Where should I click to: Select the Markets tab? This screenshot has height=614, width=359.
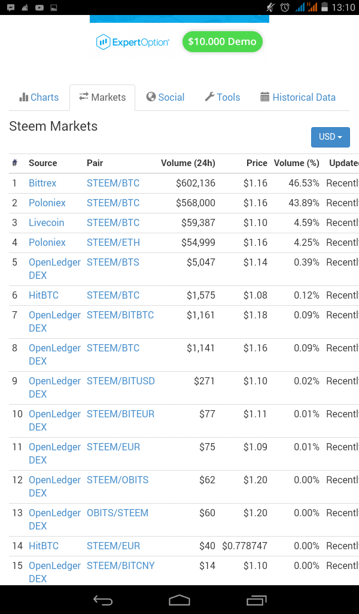coord(102,97)
